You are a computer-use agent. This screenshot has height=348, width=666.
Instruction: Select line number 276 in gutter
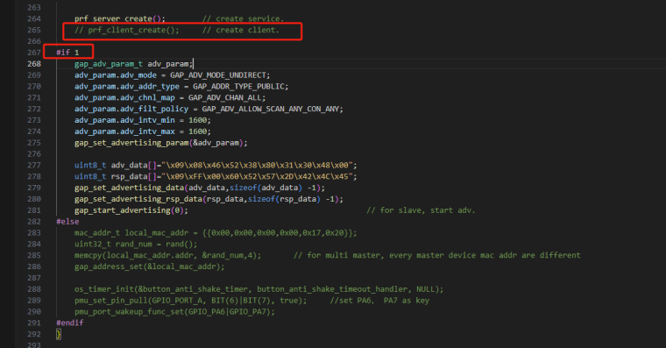click(34, 153)
